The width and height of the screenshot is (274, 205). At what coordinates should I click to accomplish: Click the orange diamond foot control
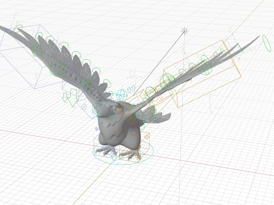[147, 137]
